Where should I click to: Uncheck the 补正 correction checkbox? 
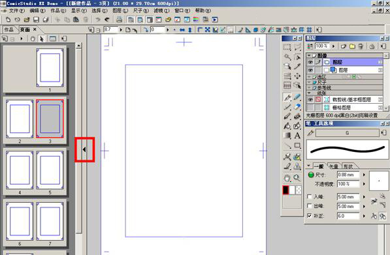point(310,215)
